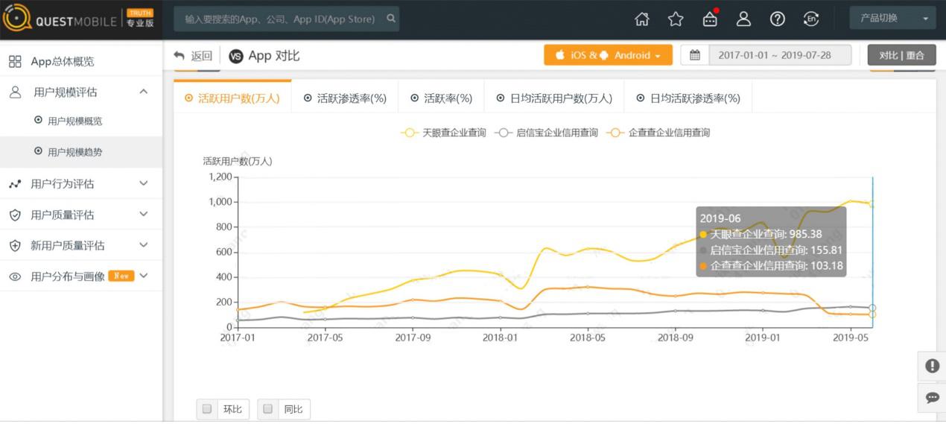The width and height of the screenshot is (946, 424).
Task: Enable the 环比 checkbox
Action: (207, 408)
